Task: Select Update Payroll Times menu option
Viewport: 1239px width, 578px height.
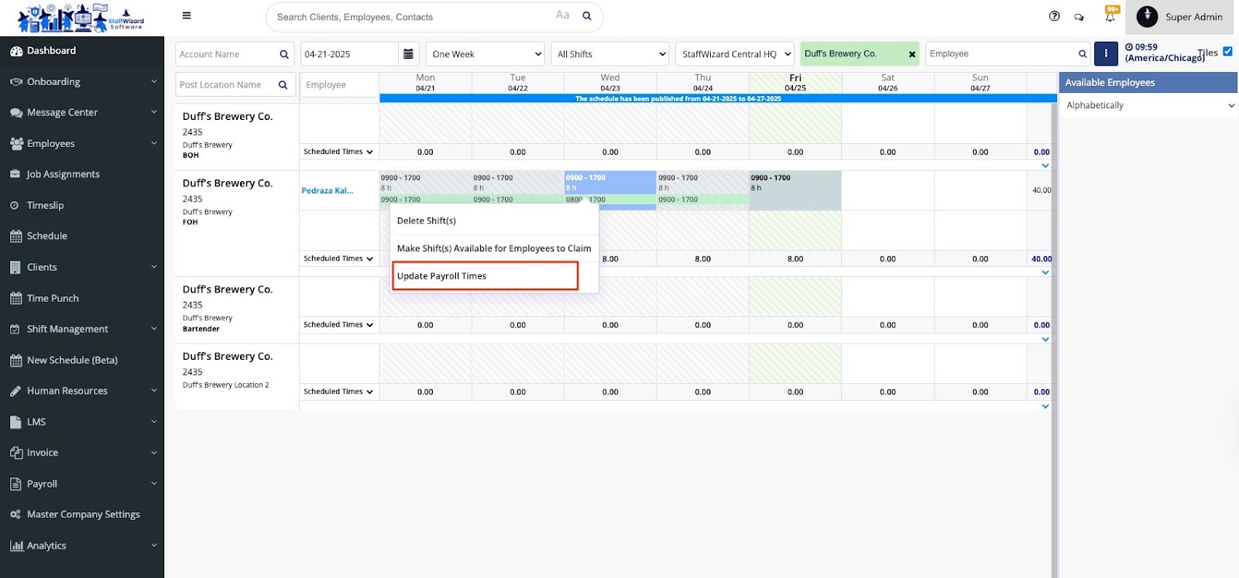Action: [484, 276]
